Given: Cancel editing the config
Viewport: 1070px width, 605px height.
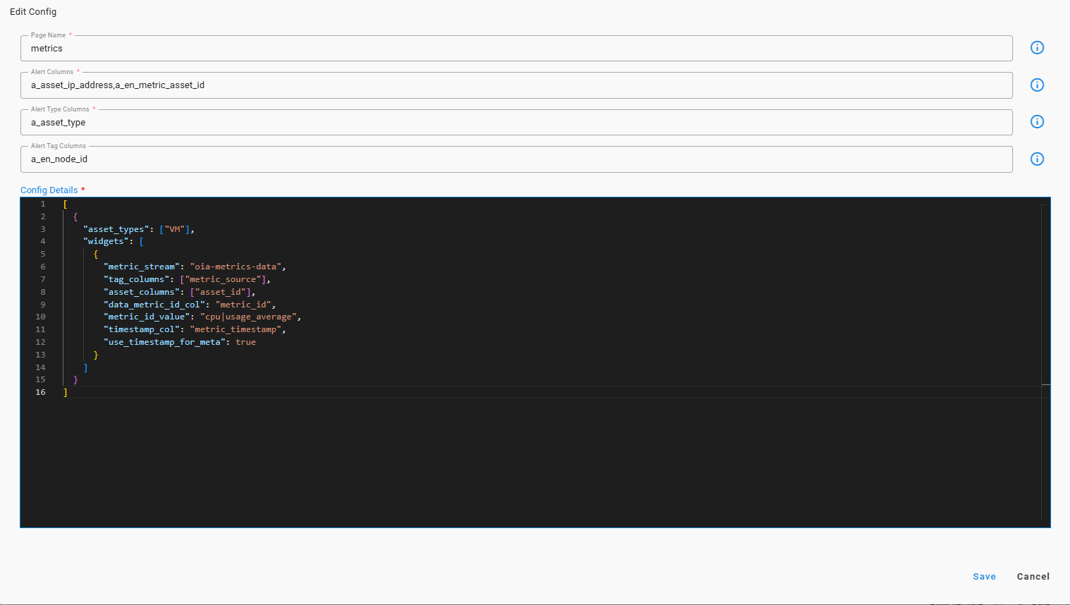Looking at the screenshot, I should coord(1033,577).
